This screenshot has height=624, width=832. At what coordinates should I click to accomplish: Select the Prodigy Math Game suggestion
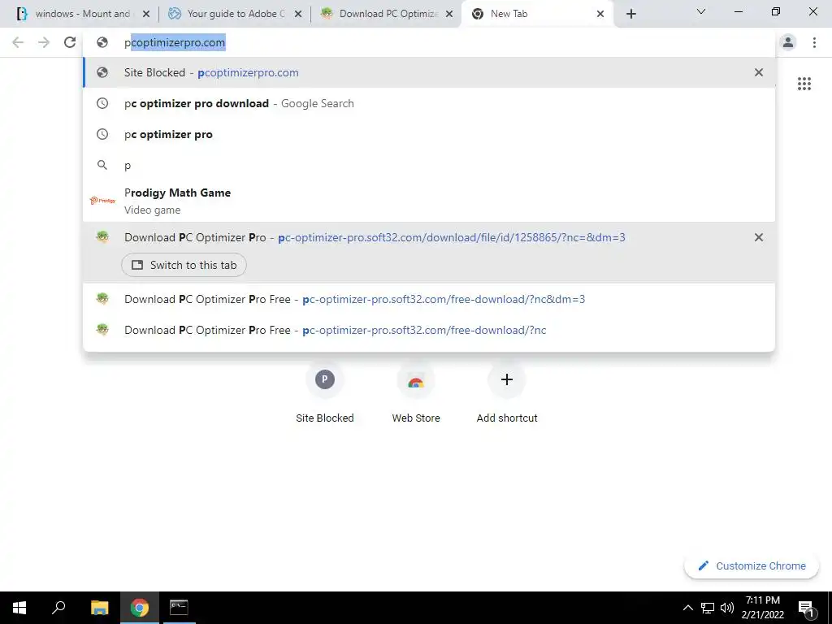(429, 201)
